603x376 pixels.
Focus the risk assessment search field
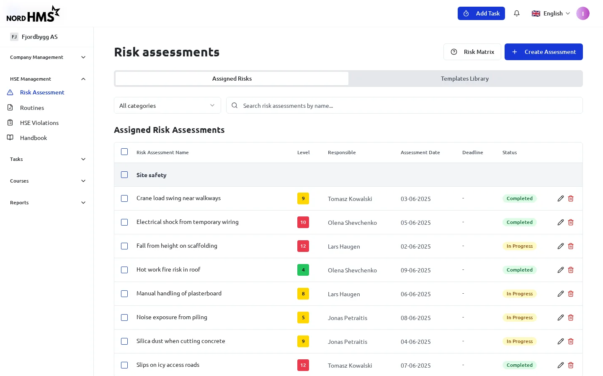[405, 105]
